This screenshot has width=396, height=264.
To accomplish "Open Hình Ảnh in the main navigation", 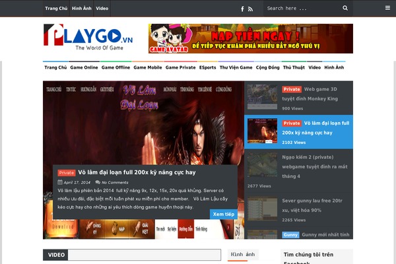I will (334, 67).
